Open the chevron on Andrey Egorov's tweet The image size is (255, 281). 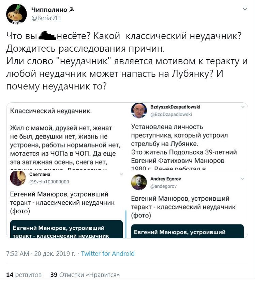click(243, 179)
